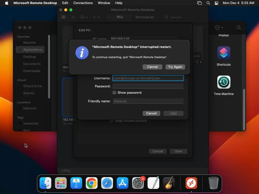
Task: Open the ellipsis actions dropdown in Remote Desktop
Action: click(84, 17)
